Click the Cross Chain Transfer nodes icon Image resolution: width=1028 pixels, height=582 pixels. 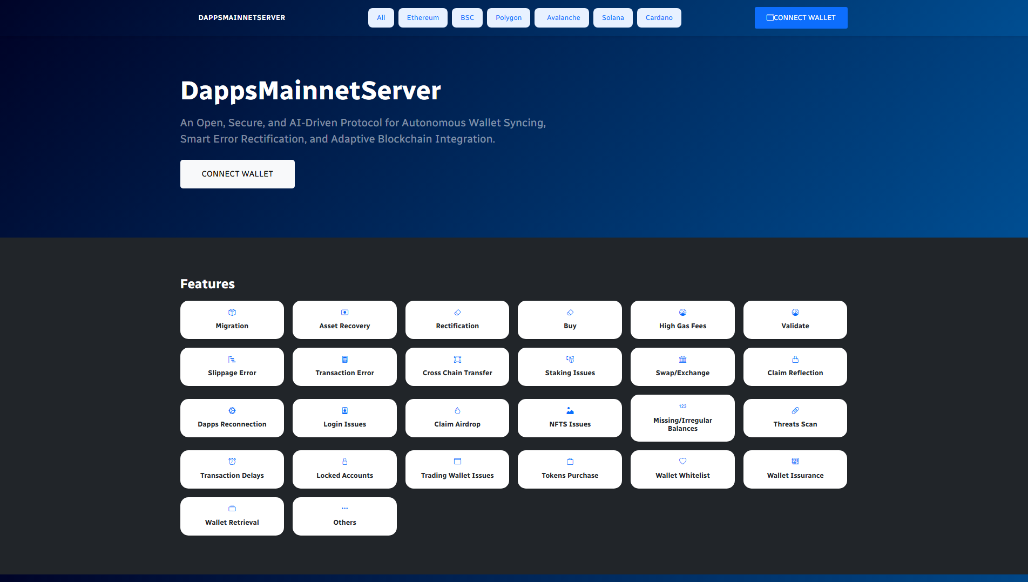point(457,359)
